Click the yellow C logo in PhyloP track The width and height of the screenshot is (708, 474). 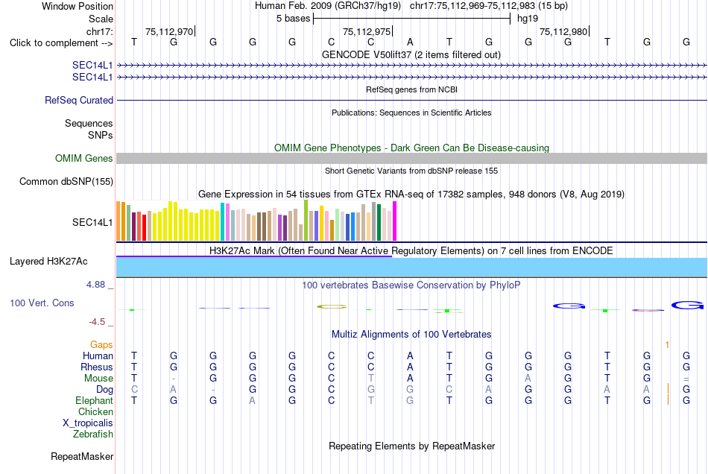pos(332,306)
